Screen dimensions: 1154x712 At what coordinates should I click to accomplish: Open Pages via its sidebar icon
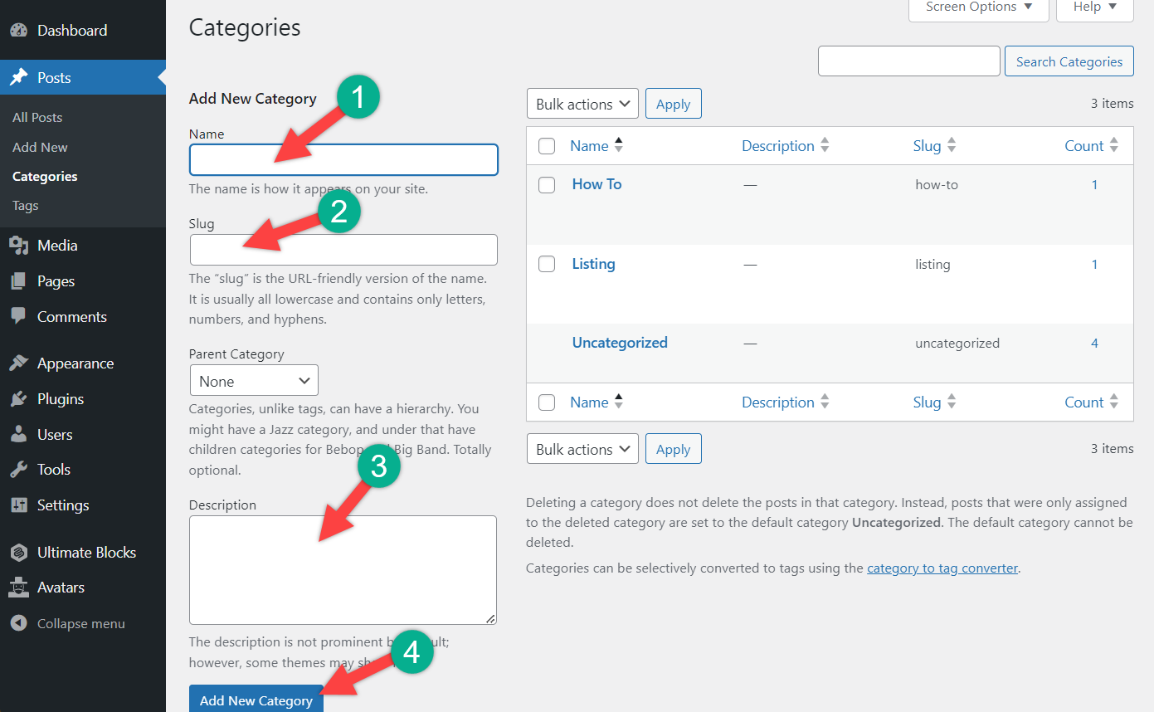point(18,281)
